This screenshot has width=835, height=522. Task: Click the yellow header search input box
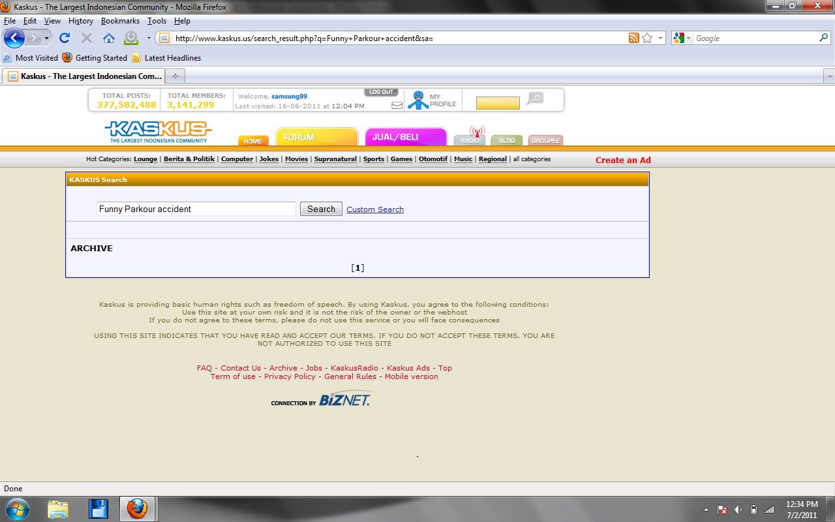(x=498, y=103)
